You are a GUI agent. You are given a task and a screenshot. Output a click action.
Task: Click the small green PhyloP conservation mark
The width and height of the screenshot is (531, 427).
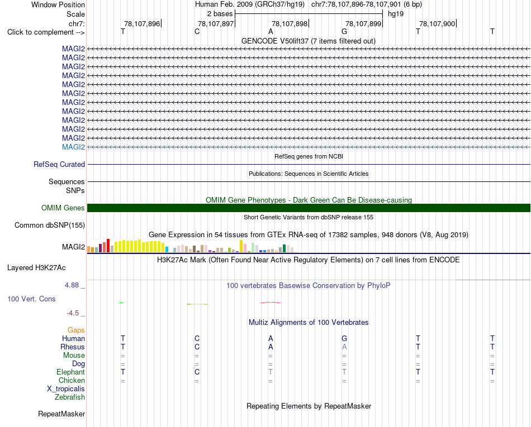tap(121, 303)
